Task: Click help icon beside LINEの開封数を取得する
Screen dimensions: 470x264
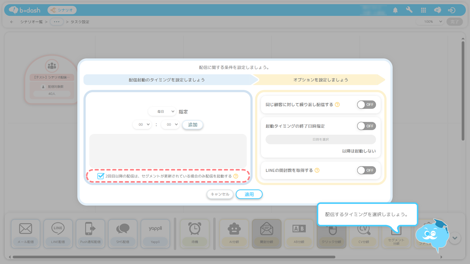Action: (317, 170)
